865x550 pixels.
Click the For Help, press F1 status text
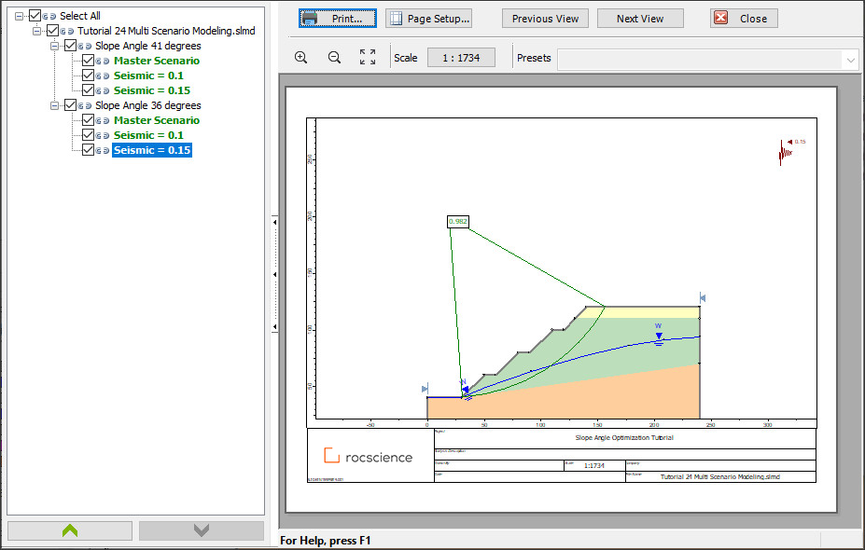pos(326,541)
